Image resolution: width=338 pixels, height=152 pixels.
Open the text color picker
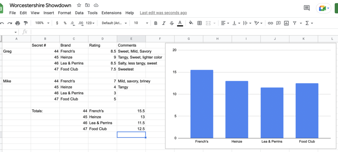pyautogui.click(x=180, y=23)
